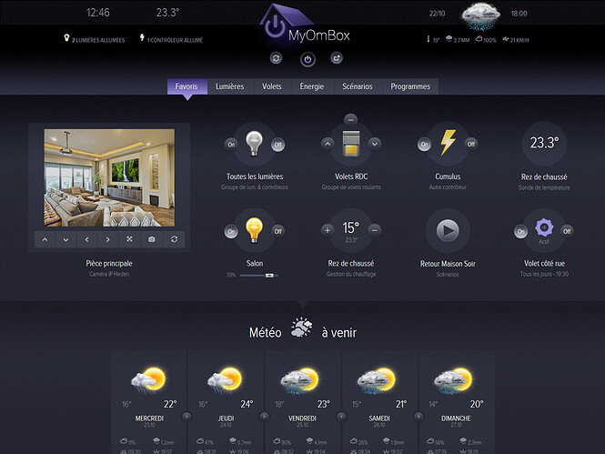Click the refresh icon under MyOmBox logo
This screenshot has height=454, width=605.
click(276, 58)
